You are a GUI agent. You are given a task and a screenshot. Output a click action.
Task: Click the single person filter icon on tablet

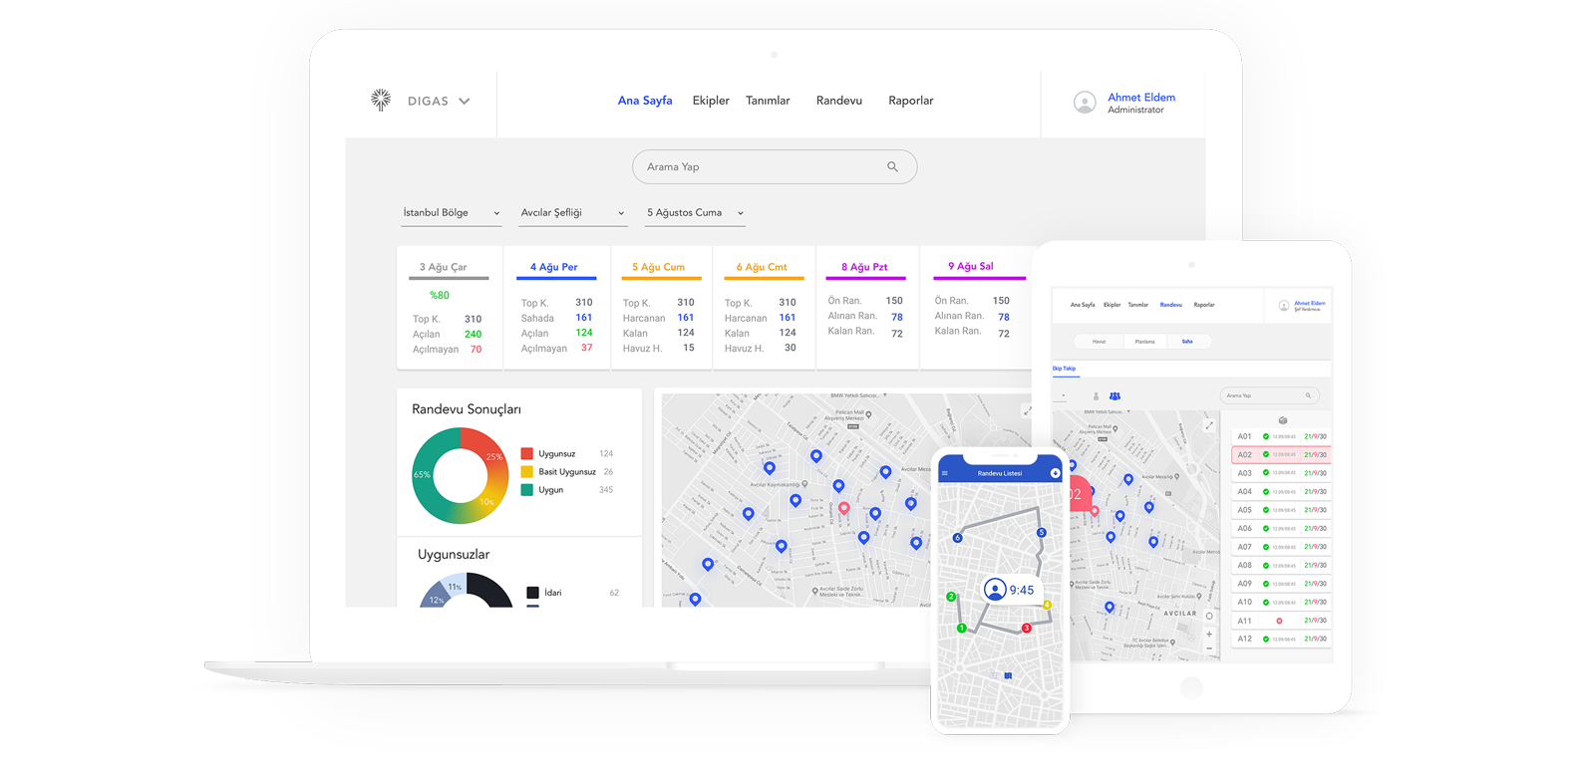click(1096, 396)
